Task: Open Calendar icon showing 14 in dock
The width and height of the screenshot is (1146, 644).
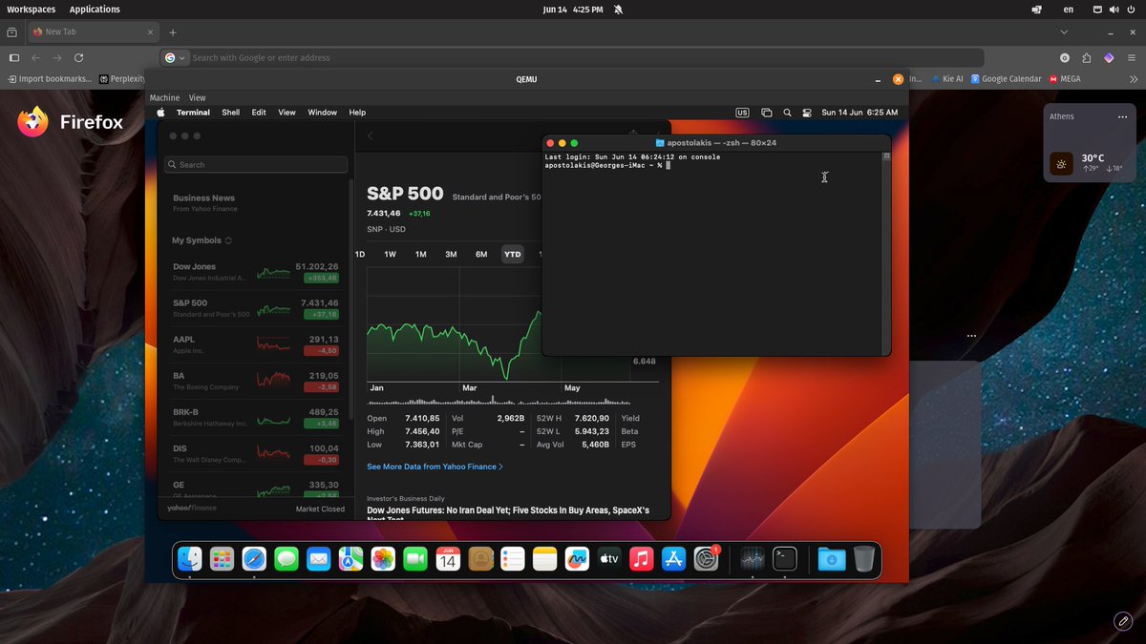Action: click(x=448, y=559)
